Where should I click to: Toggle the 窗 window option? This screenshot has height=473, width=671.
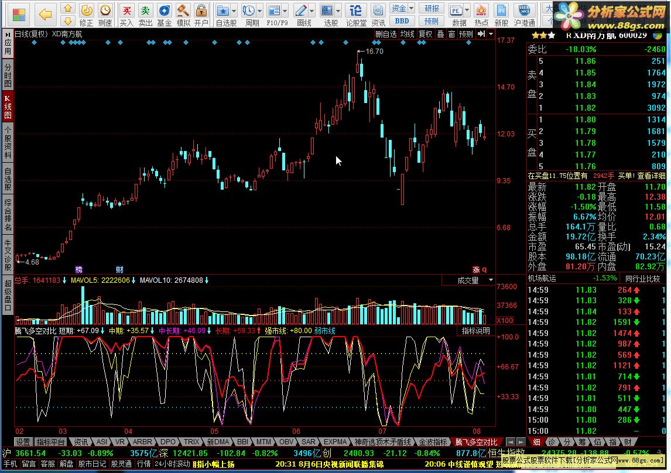coord(451,34)
